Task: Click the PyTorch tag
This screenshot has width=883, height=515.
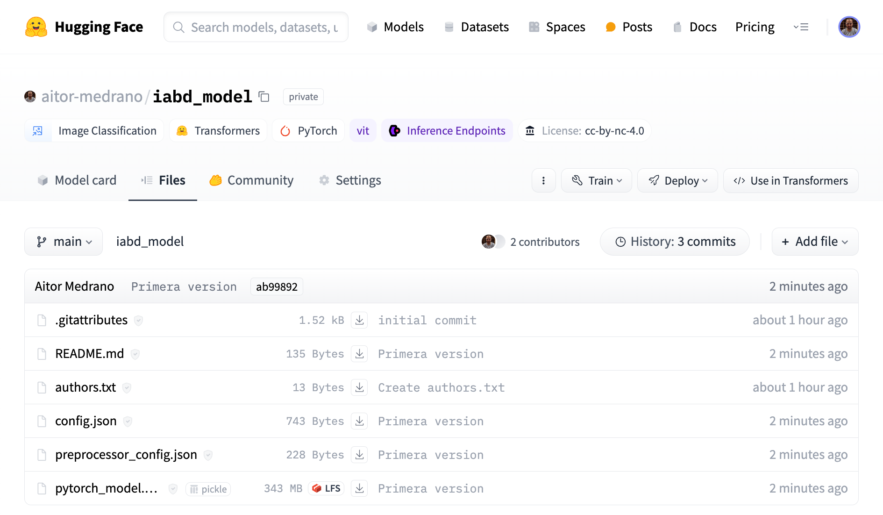Action: 308,131
